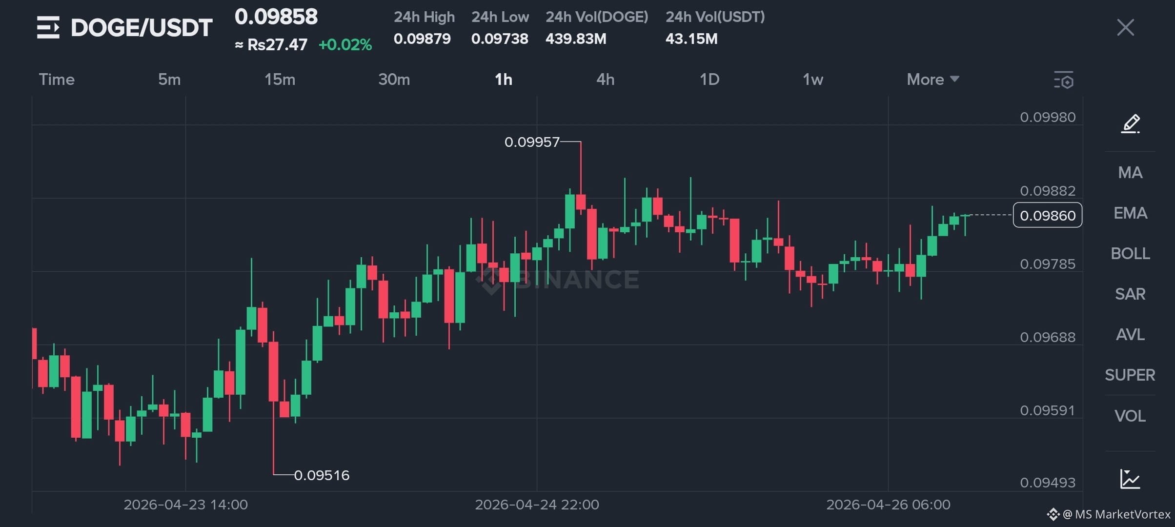This screenshot has width=1175, height=527.
Task: Click the 0.09516 low price marker
Action: [322, 475]
